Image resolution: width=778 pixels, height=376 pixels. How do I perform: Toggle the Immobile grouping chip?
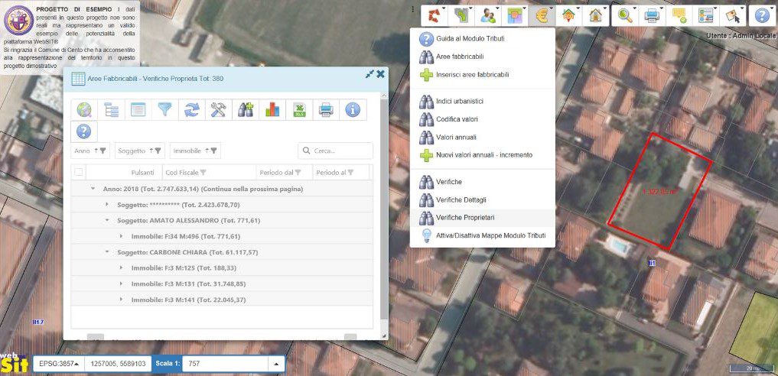coord(195,151)
